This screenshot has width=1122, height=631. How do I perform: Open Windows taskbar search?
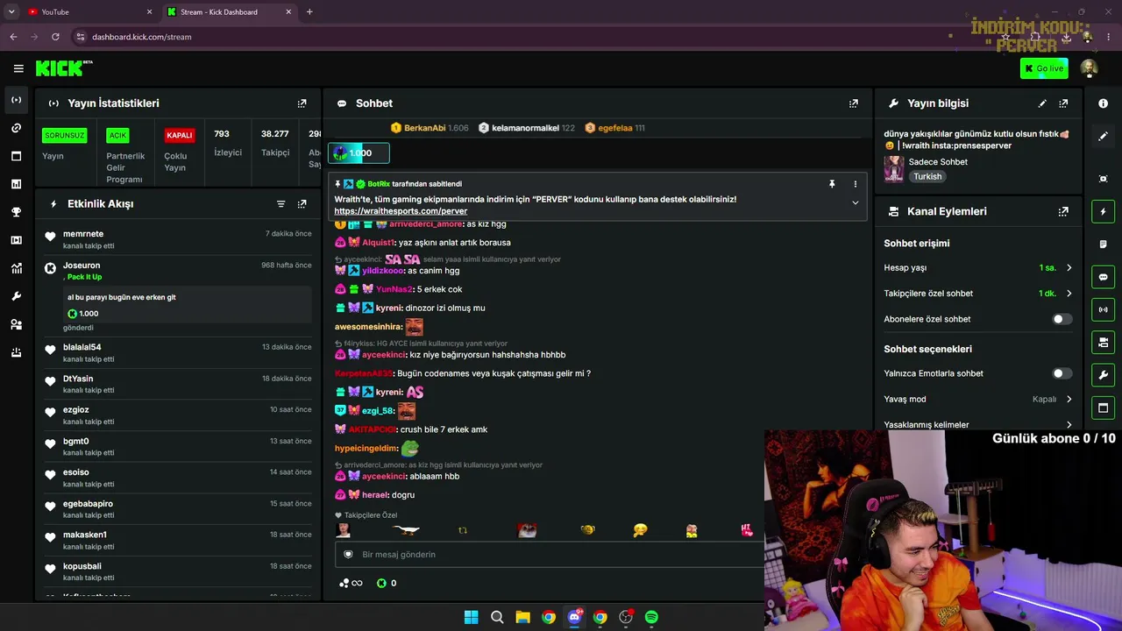point(497,617)
